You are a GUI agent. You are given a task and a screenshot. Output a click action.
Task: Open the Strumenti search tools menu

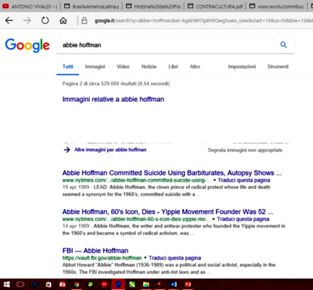click(x=278, y=66)
